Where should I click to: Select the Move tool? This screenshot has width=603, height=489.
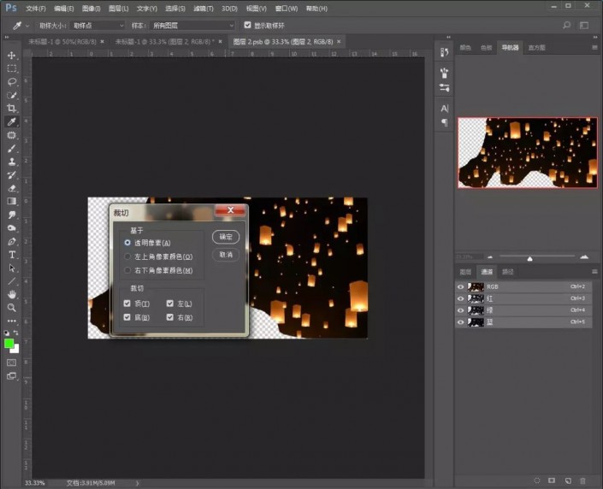pyautogui.click(x=11, y=56)
